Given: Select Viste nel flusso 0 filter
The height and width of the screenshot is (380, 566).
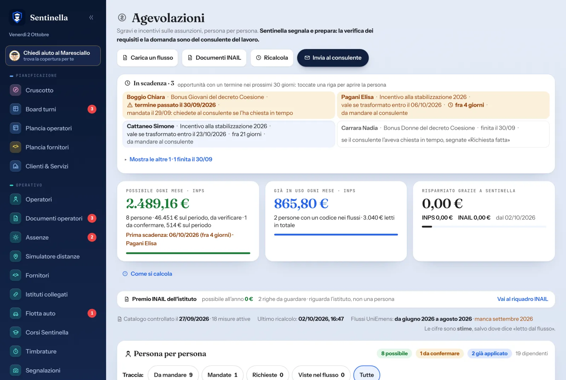Looking at the screenshot, I should coord(321,375).
